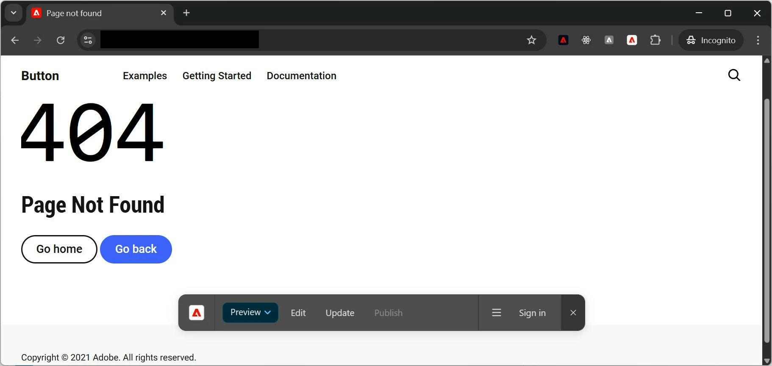Open the tab search dropdown arrow
The height and width of the screenshot is (366, 772).
coord(14,13)
